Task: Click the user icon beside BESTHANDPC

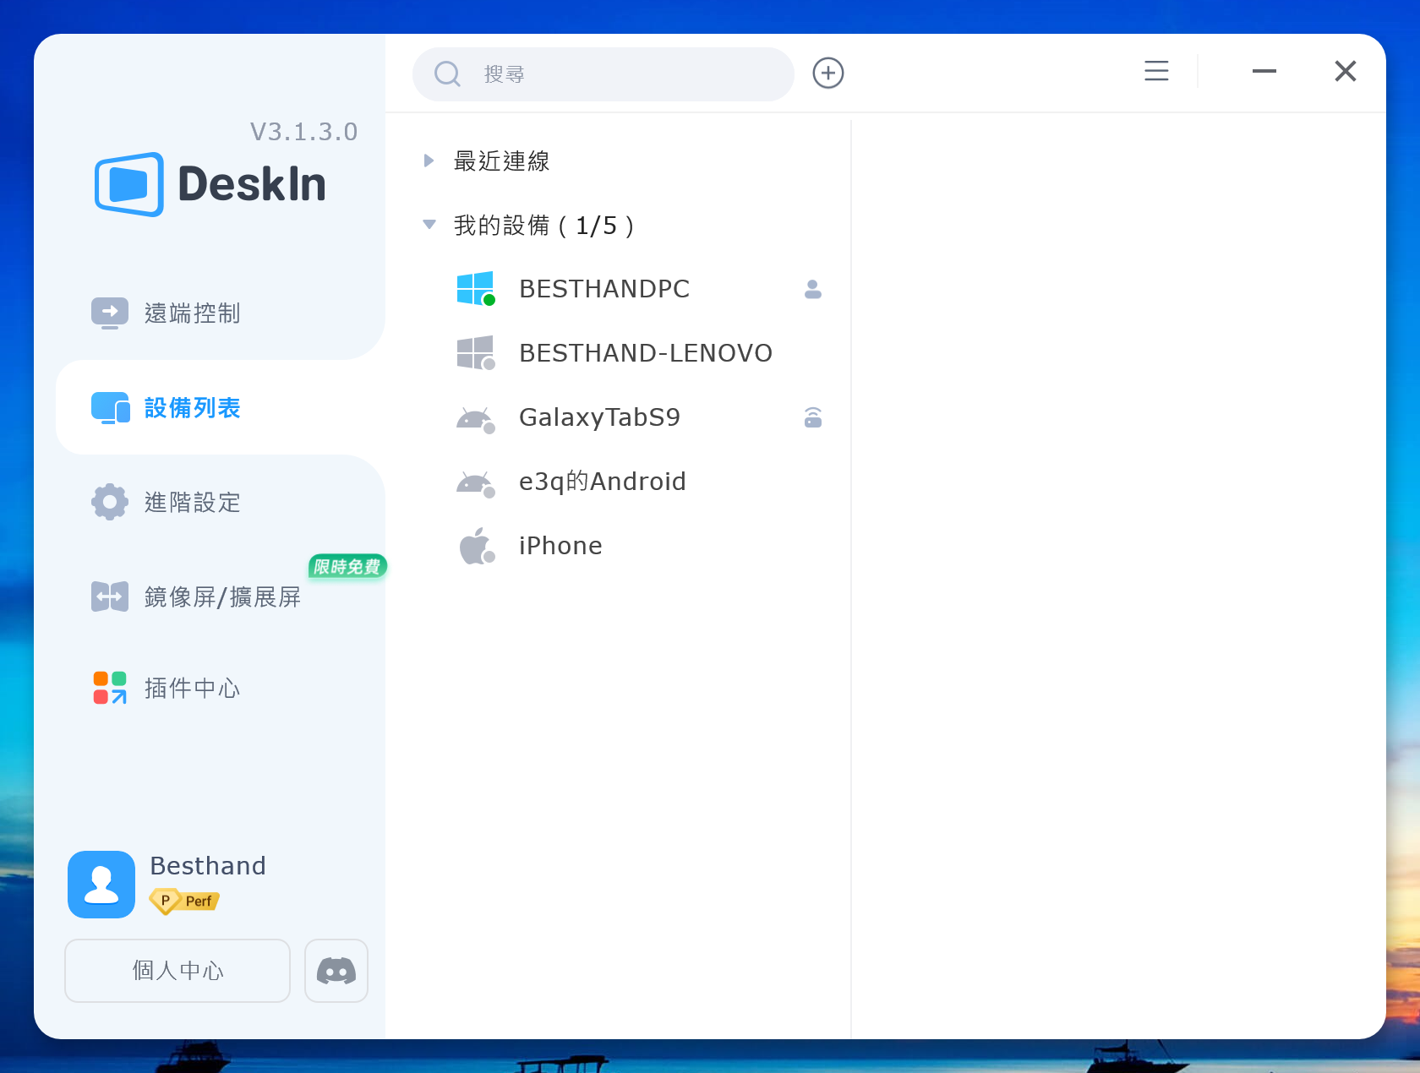Action: pos(812,290)
